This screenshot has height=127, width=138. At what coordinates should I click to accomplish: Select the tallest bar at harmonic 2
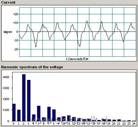click(x=24, y=98)
